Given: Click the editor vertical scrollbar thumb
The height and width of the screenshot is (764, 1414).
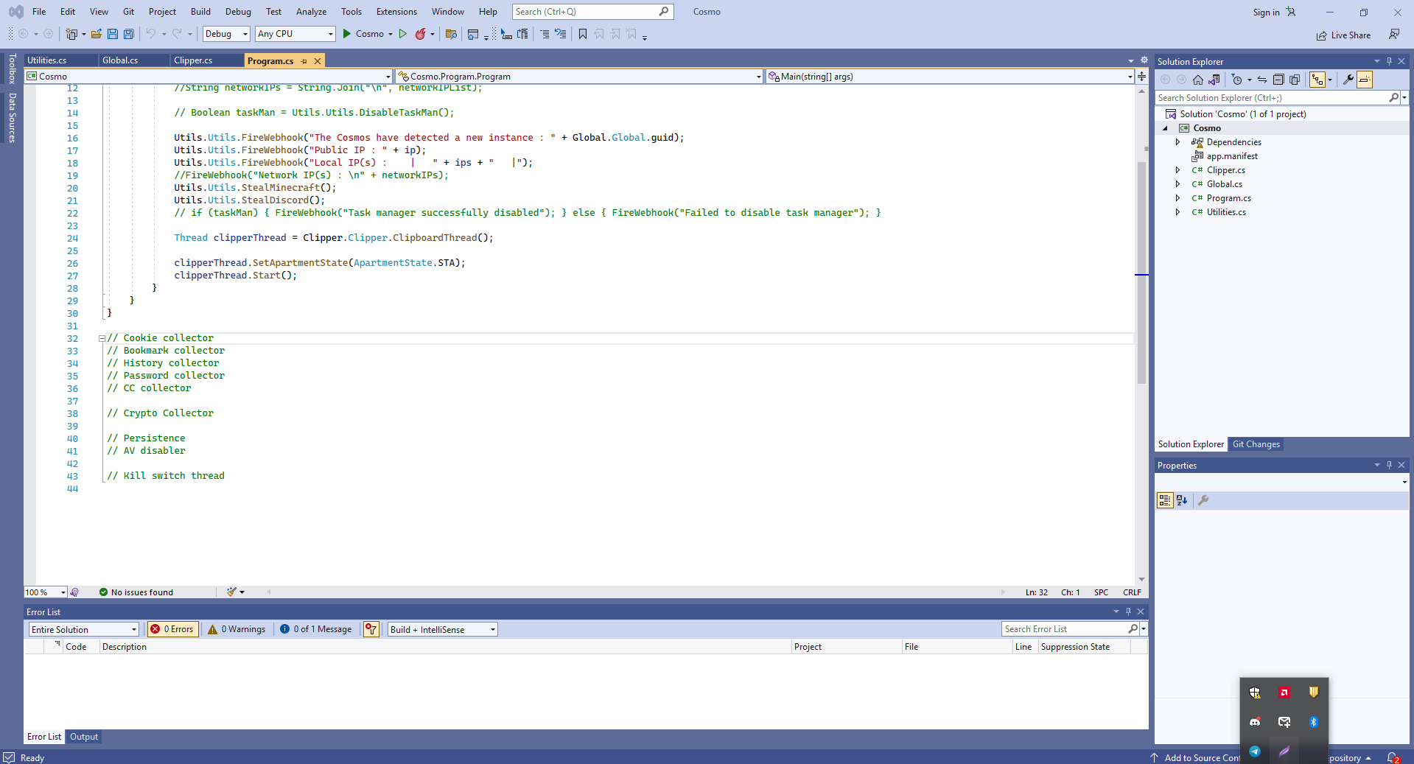Looking at the screenshot, I should (1141, 273).
